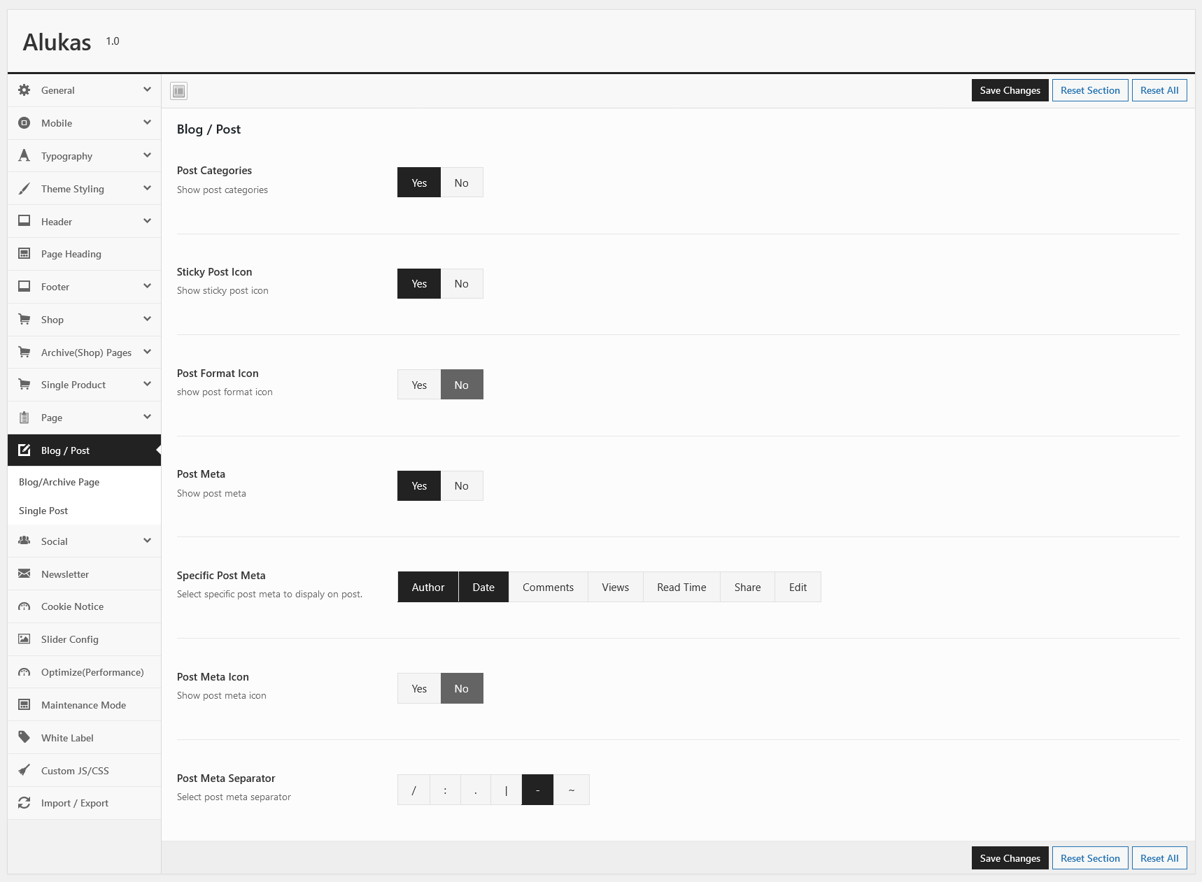Click the top Save Changes button

coord(1010,90)
